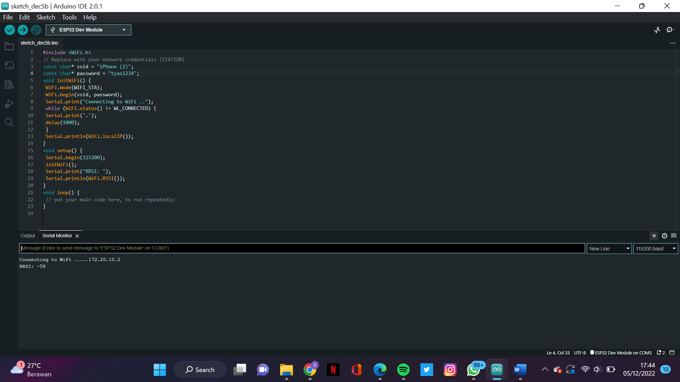Viewport: 680px width, 382px height.
Task: Open the Search sidebar icon
Action: [9, 122]
